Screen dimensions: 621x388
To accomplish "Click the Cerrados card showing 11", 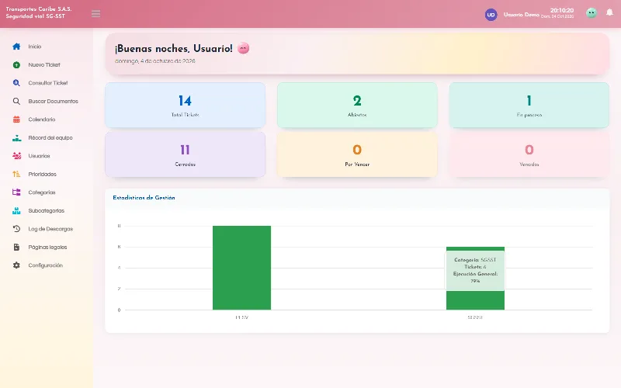I will 185,154.
